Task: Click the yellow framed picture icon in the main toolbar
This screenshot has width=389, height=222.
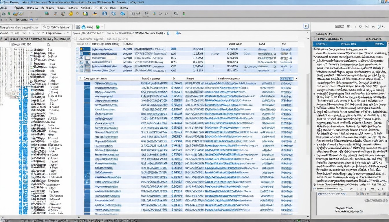Action: [x=85, y=14]
